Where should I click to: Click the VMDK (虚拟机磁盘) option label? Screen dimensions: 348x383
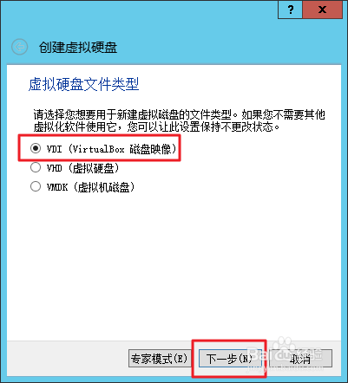click(90, 187)
